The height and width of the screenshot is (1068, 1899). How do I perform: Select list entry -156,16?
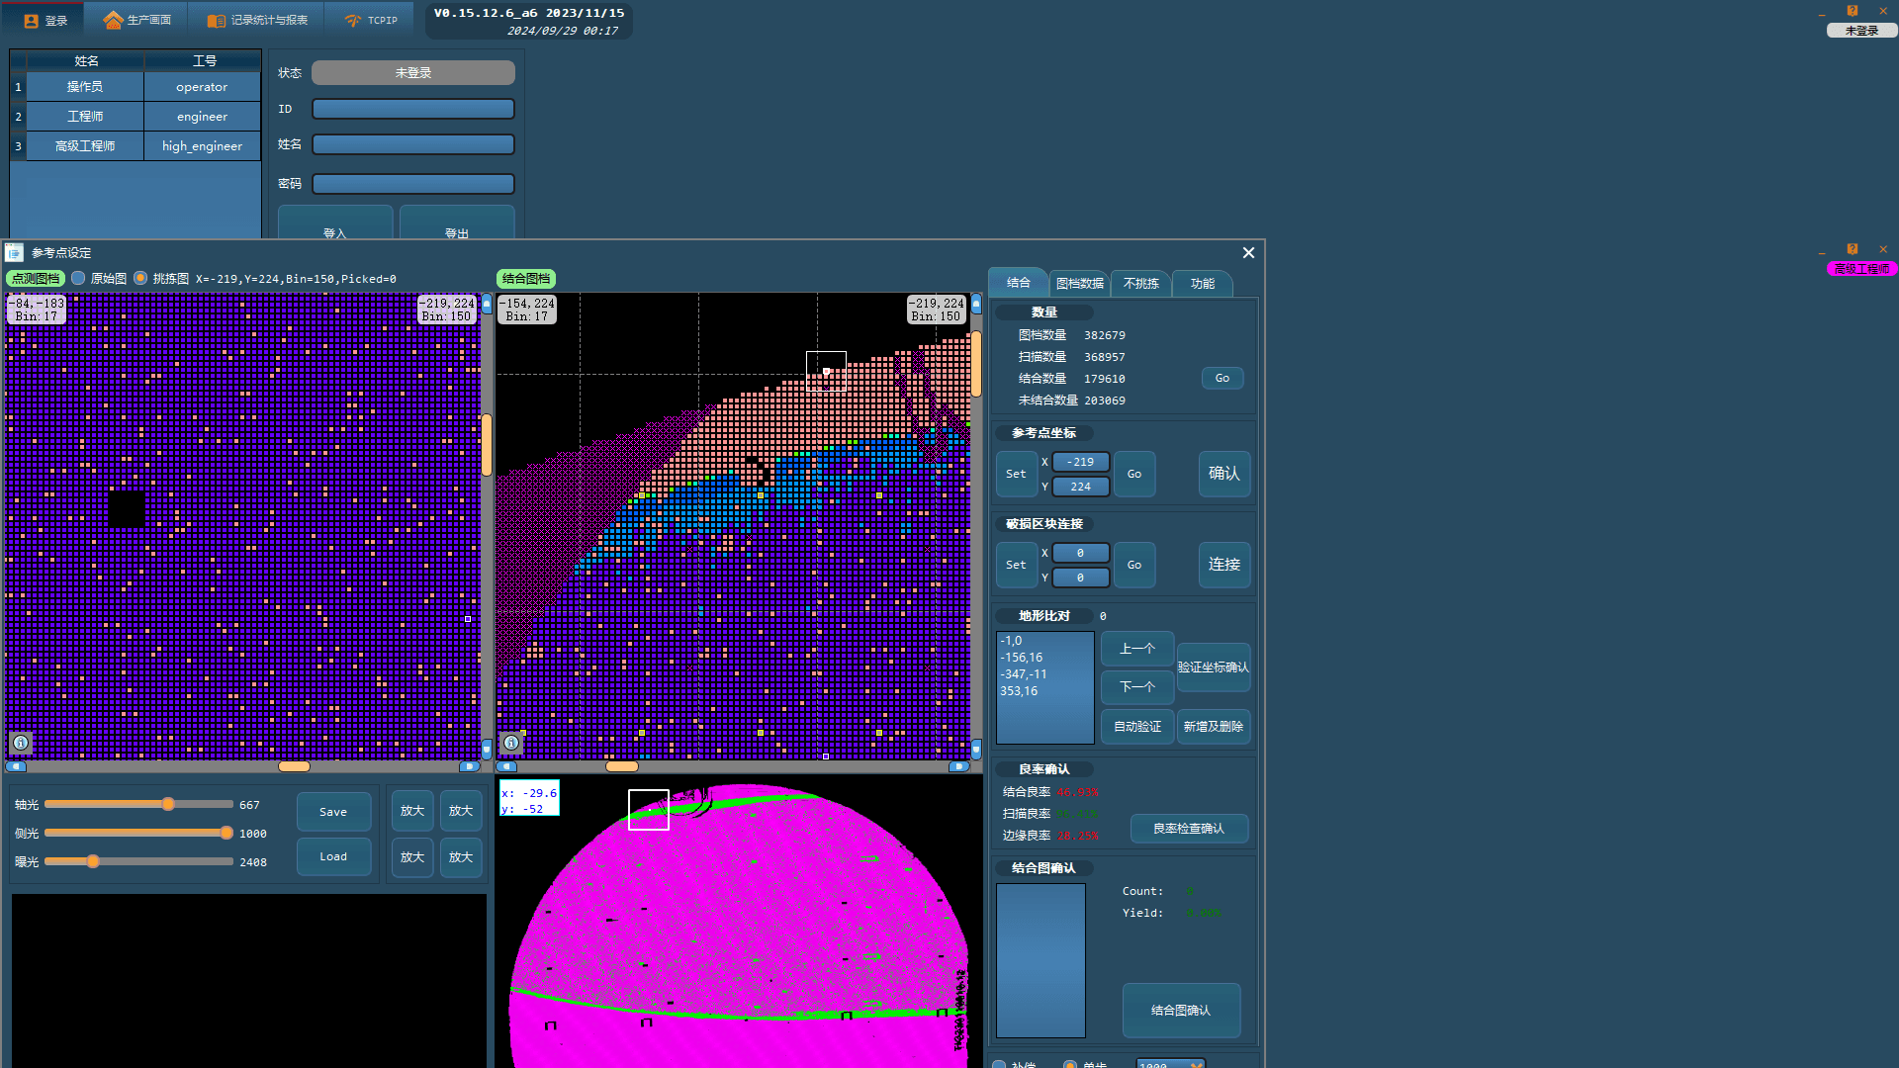point(1022,658)
